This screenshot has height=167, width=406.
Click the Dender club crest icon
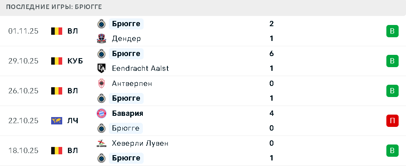click(101, 38)
